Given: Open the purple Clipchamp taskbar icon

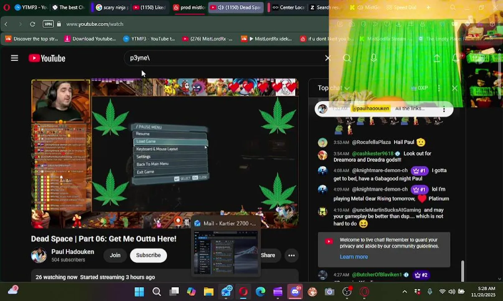Looking at the screenshot, I should pos(278,291).
